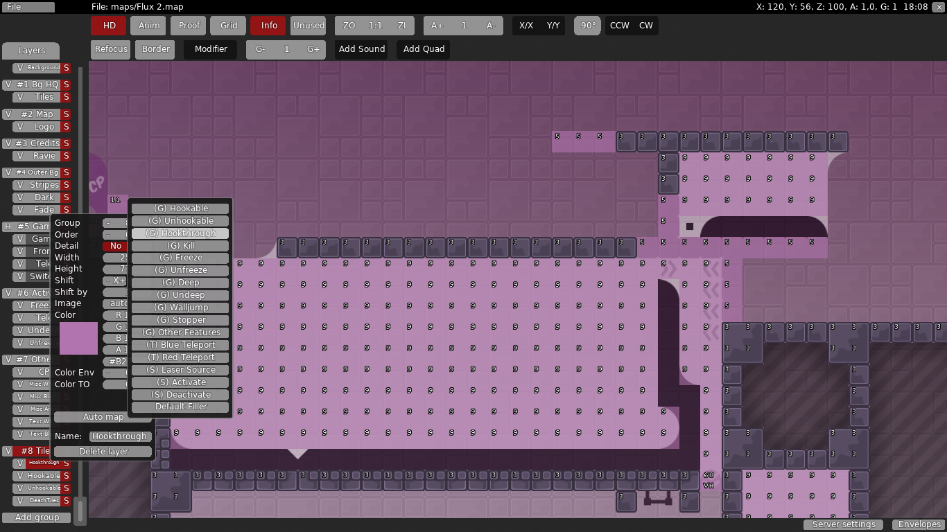Open the Auto map rule list
The image size is (947, 532).
click(x=103, y=417)
